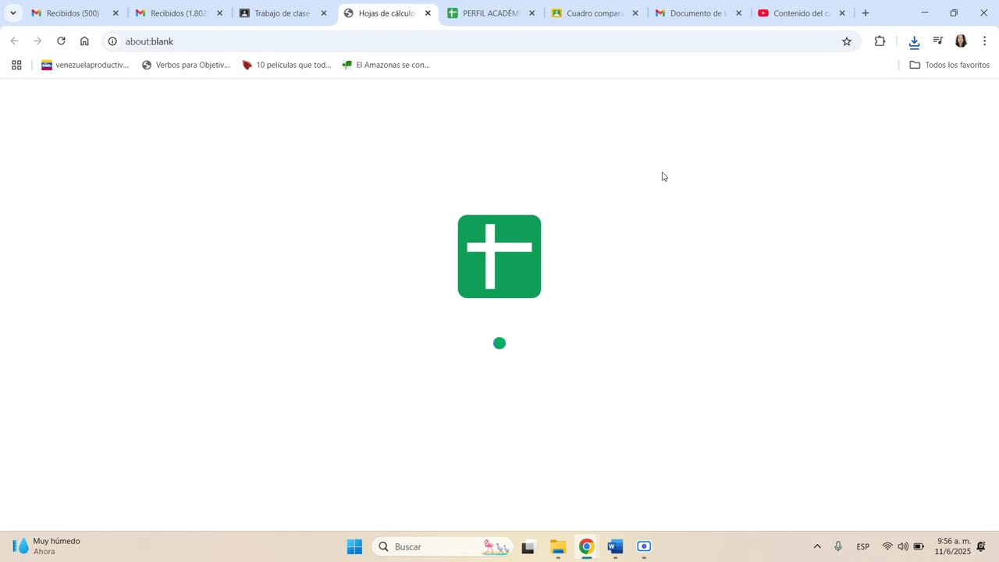Open the Muy húmedo weather widget

pyautogui.click(x=47, y=546)
